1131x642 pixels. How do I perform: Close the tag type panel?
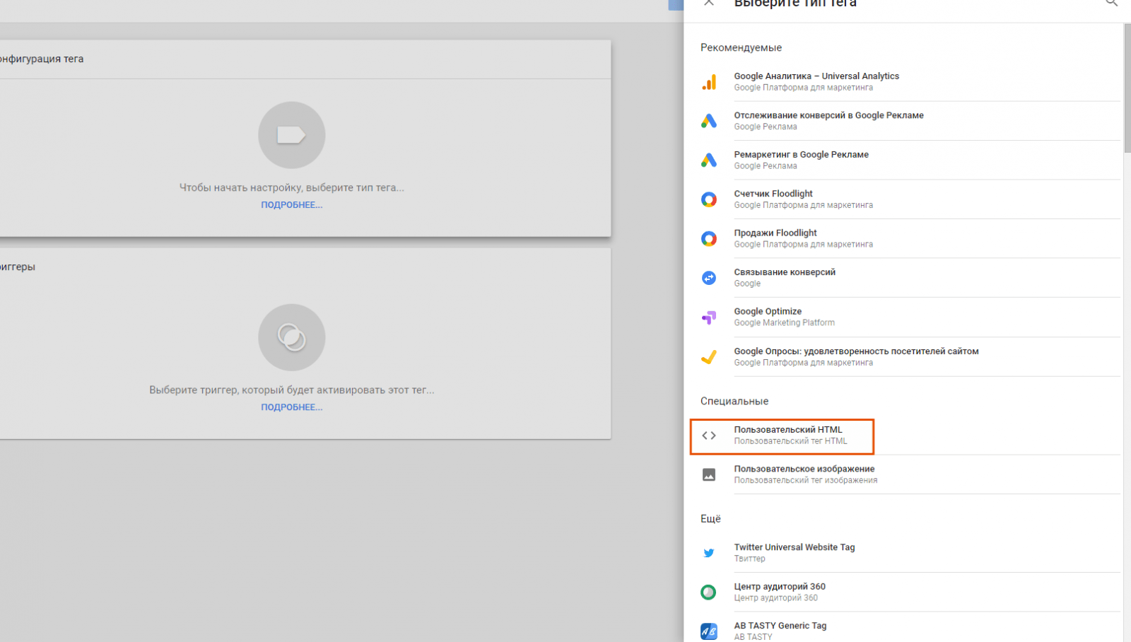[709, 3]
